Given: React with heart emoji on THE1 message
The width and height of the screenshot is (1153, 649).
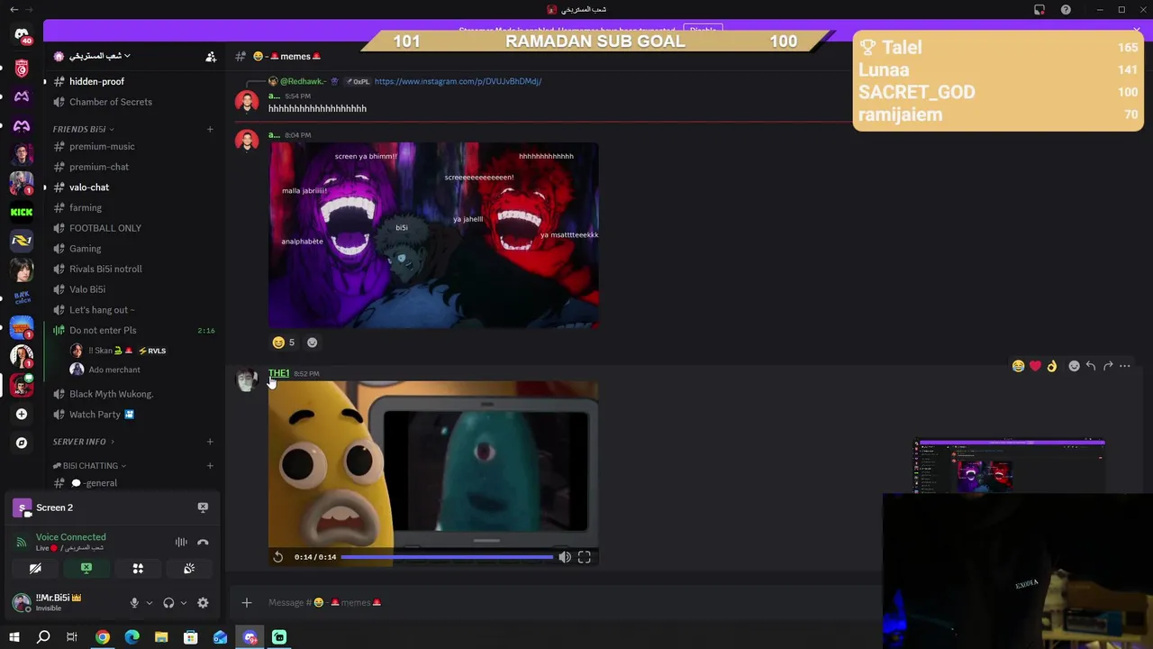Looking at the screenshot, I should tap(1035, 366).
